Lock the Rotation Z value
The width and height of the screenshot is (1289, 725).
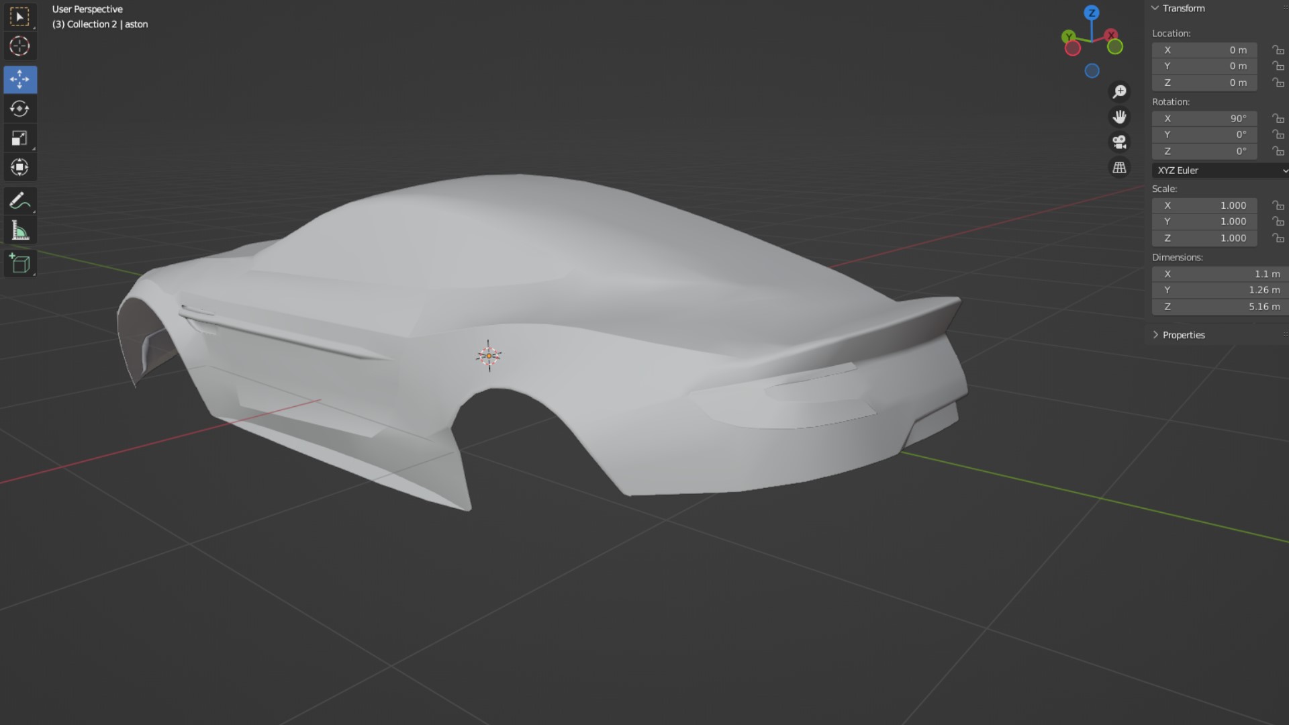click(1278, 152)
